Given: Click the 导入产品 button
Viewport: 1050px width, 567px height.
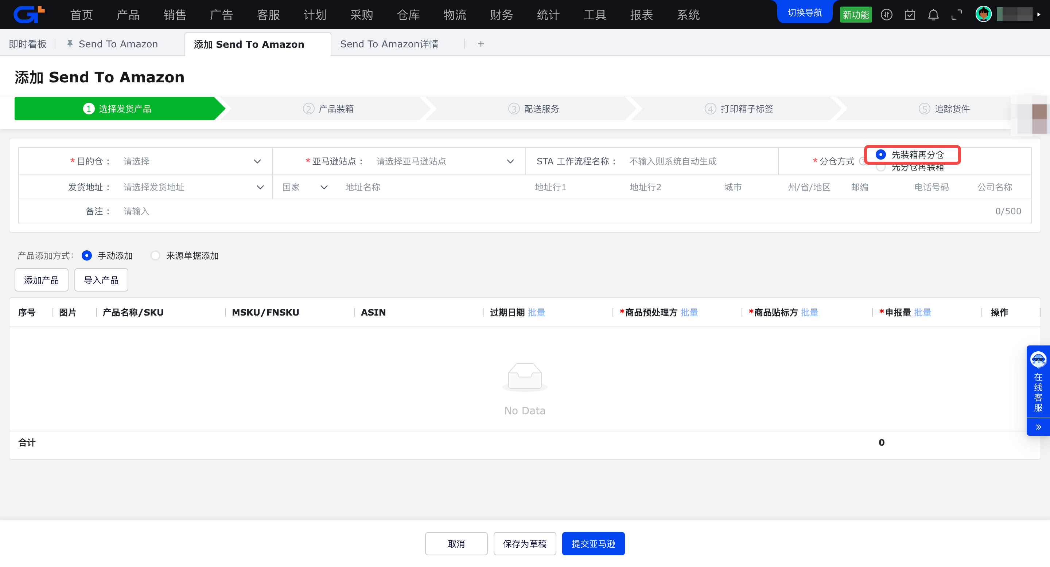Looking at the screenshot, I should 101,280.
